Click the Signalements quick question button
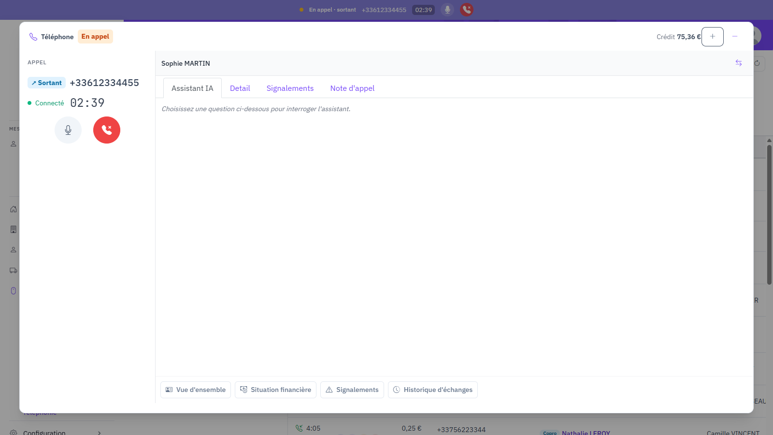 352,390
